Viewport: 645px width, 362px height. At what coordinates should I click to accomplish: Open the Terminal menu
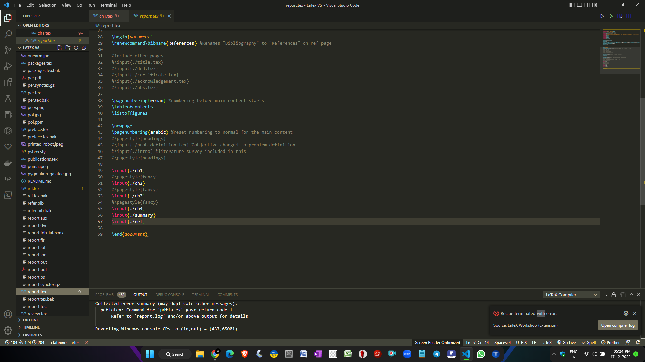(x=108, y=5)
